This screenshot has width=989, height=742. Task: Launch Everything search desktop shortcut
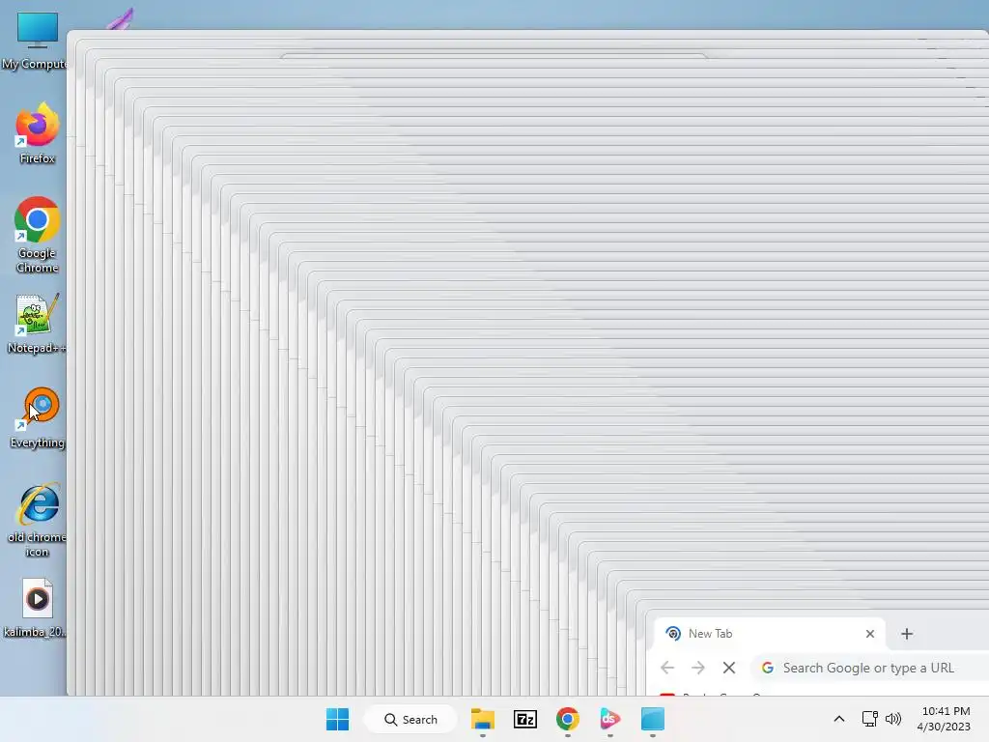pos(38,417)
